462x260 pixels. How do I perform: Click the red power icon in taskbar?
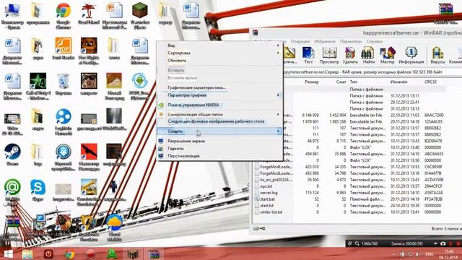pyautogui.click(x=48, y=254)
